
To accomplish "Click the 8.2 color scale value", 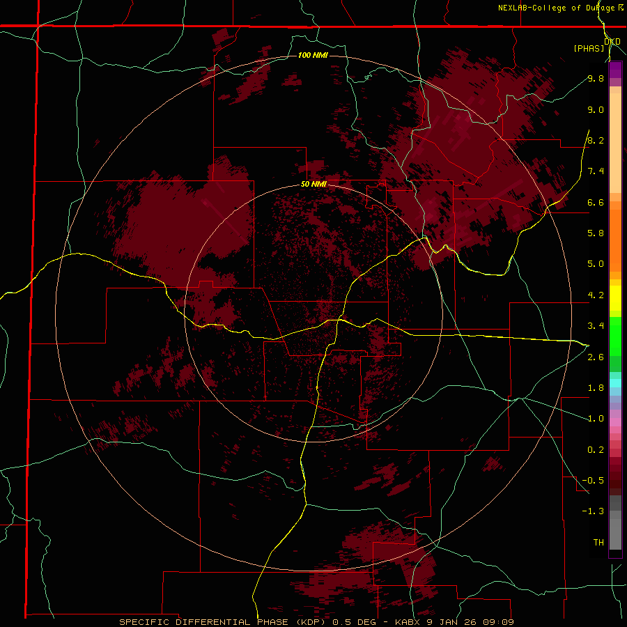I will tap(596, 141).
